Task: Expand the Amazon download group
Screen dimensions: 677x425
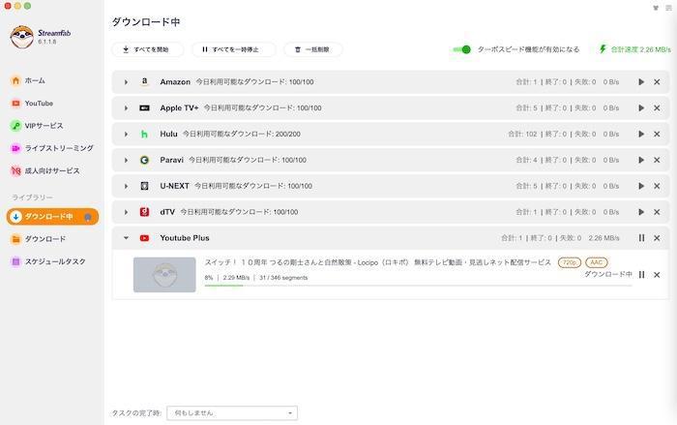Action: (126, 82)
